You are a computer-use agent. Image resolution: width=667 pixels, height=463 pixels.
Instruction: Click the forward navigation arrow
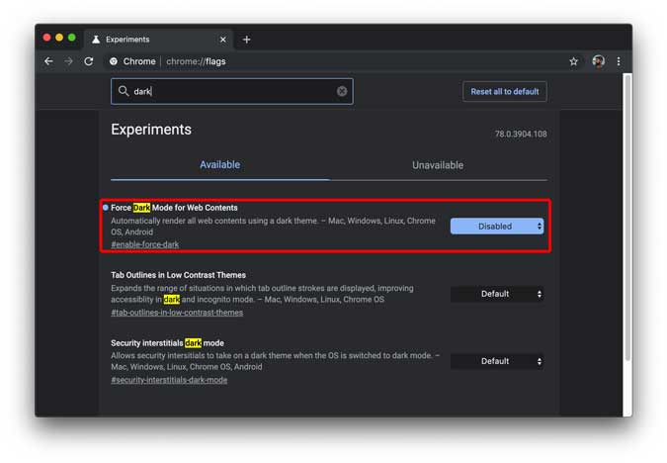click(68, 61)
